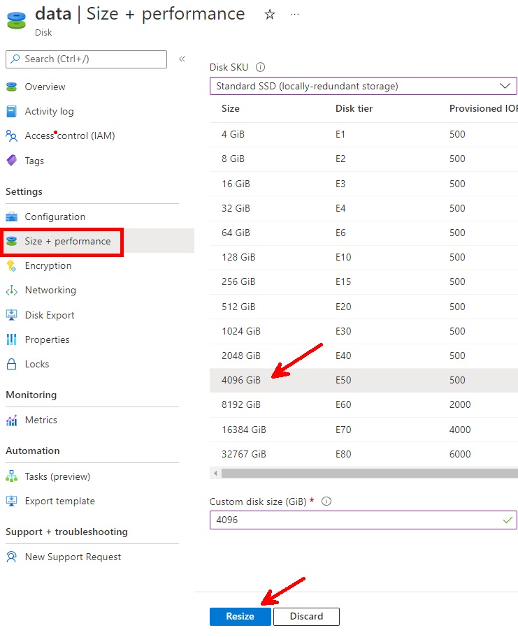This screenshot has width=518, height=637.
Task: Click the E60 disk tier cell
Action: click(343, 404)
